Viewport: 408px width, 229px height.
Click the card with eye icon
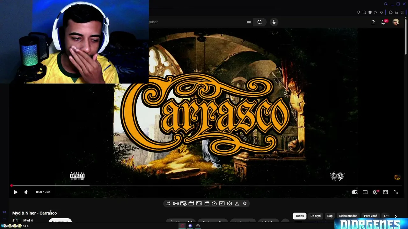(x=184, y=204)
